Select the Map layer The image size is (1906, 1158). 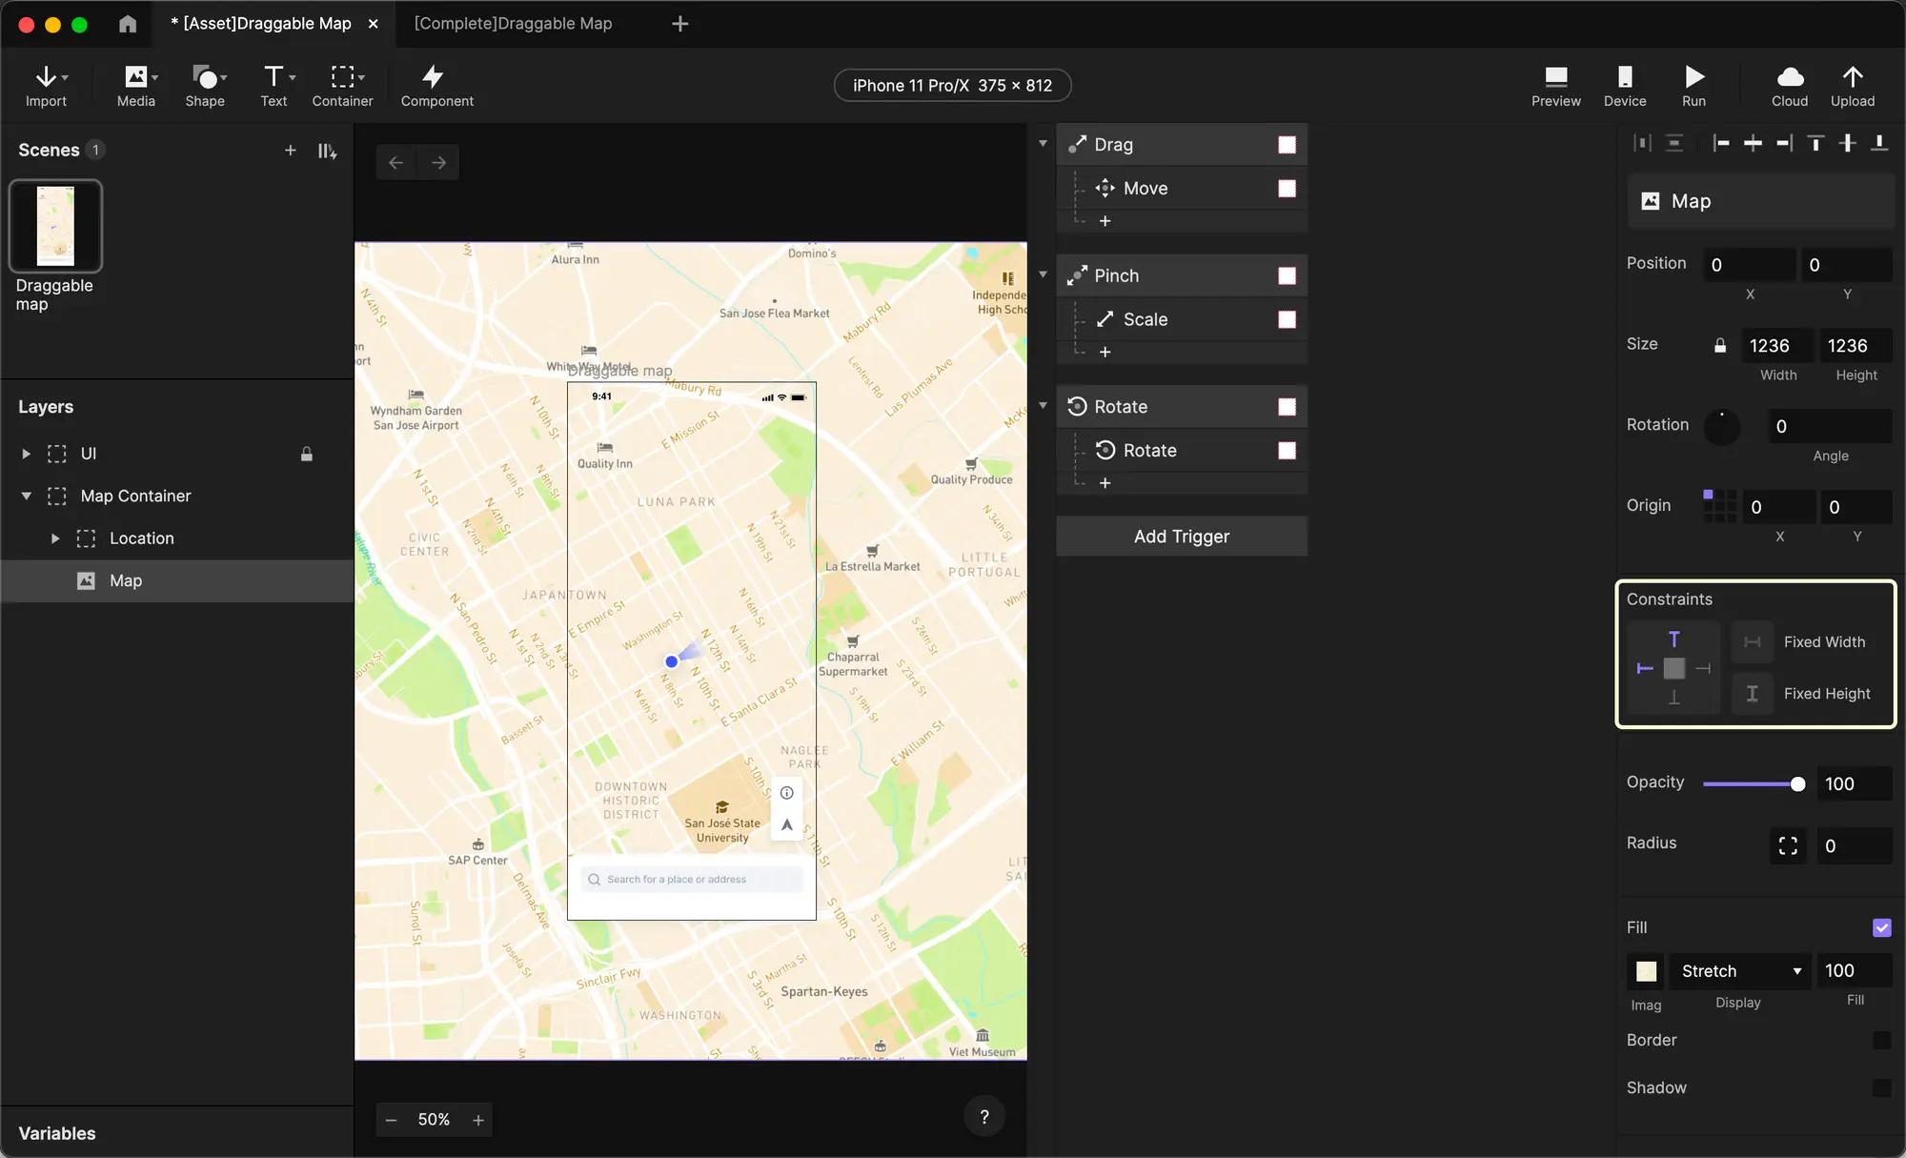(x=126, y=580)
